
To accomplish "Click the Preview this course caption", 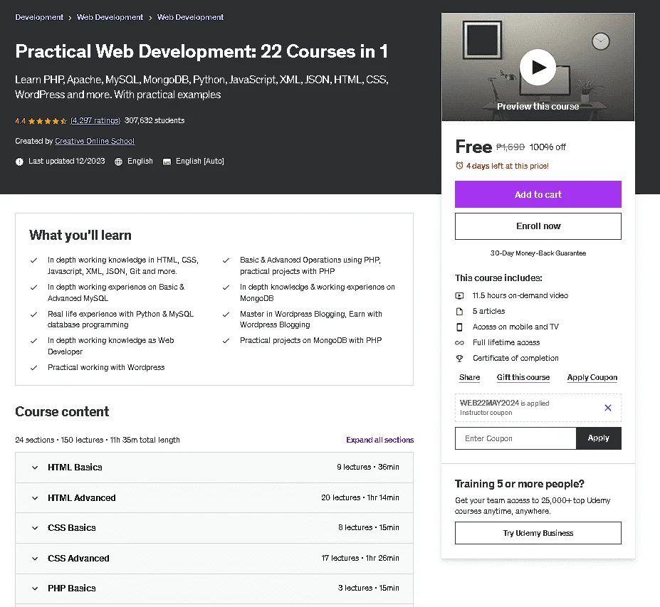I will pos(538,107).
